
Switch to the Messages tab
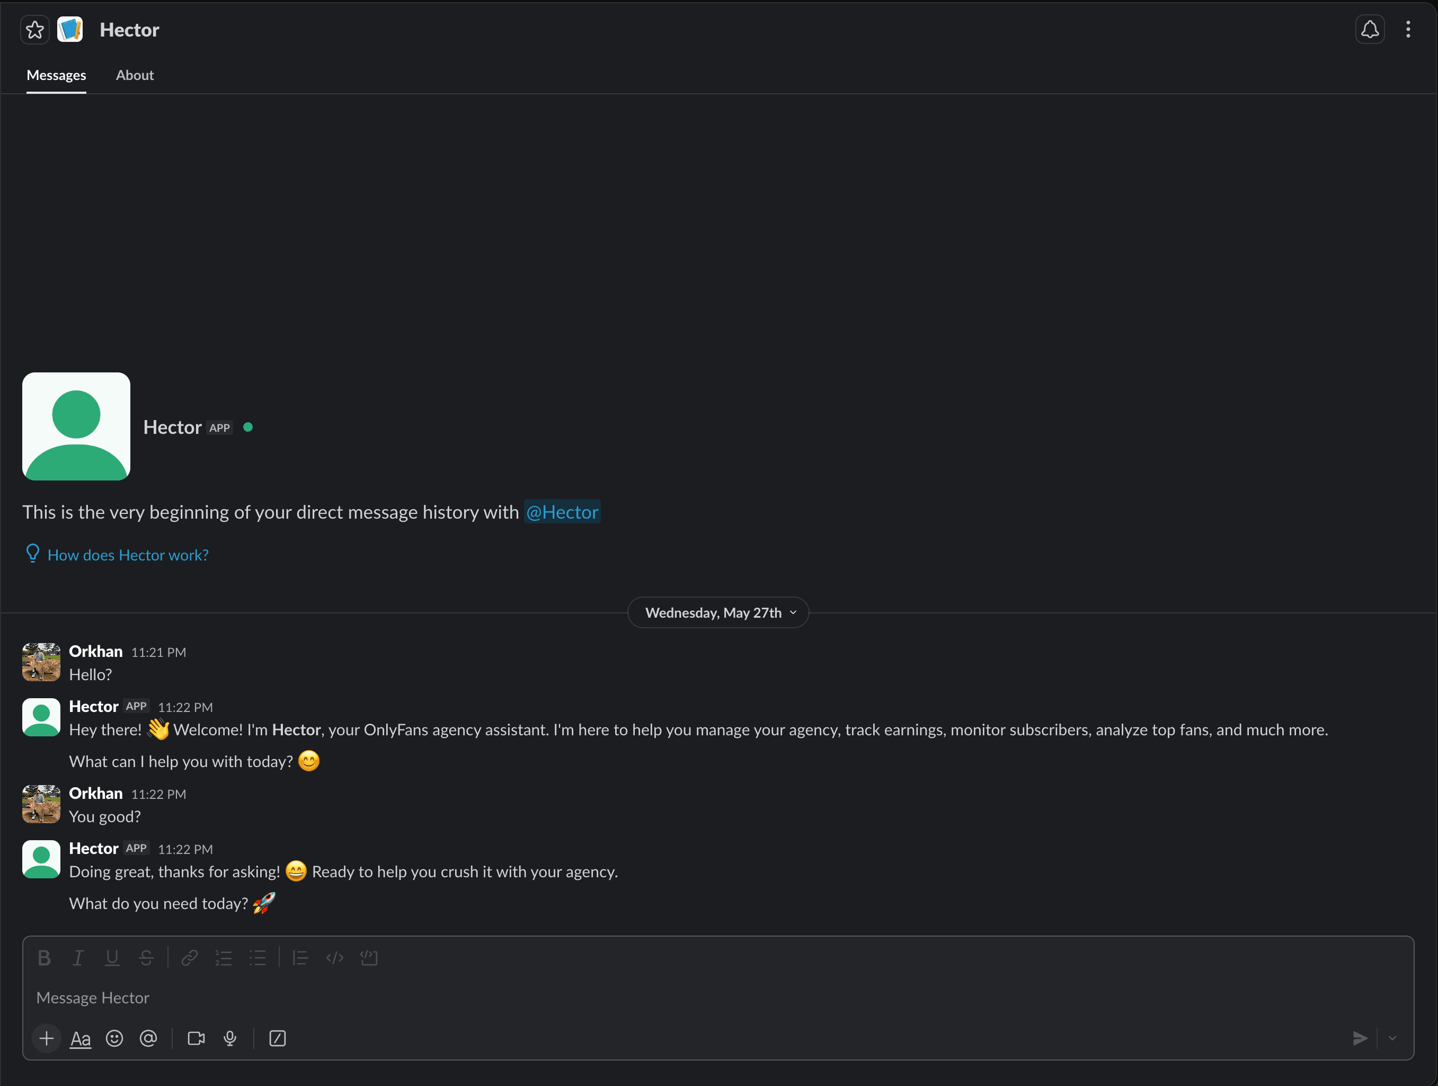(57, 75)
